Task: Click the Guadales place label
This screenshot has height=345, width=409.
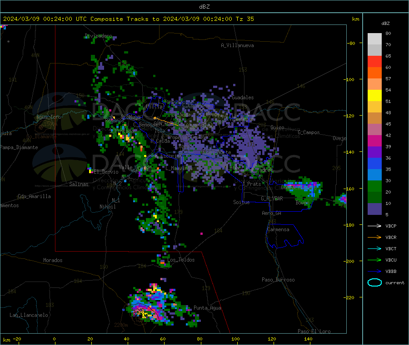Action: tap(243, 97)
